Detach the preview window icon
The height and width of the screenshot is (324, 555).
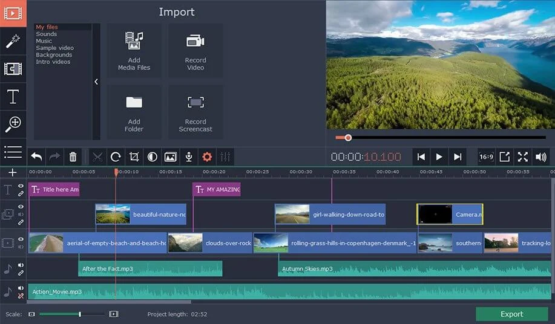504,157
